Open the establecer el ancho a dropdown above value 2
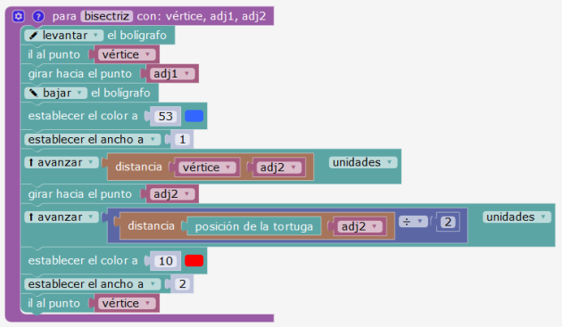The image size is (562, 327). [x=93, y=284]
